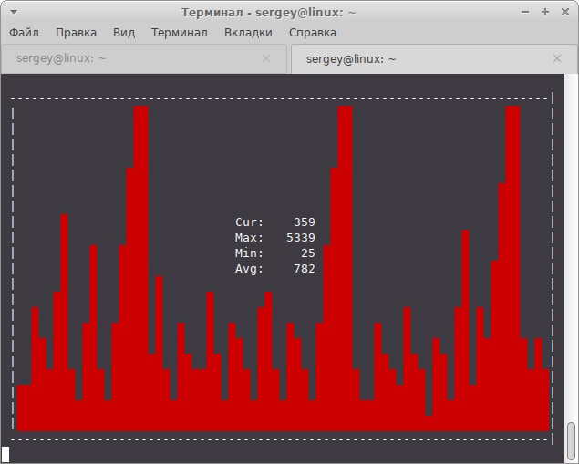The height and width of the screenshot is (464, 579).
Task: Close the terminal window
Action: click(x=565, y=12)
